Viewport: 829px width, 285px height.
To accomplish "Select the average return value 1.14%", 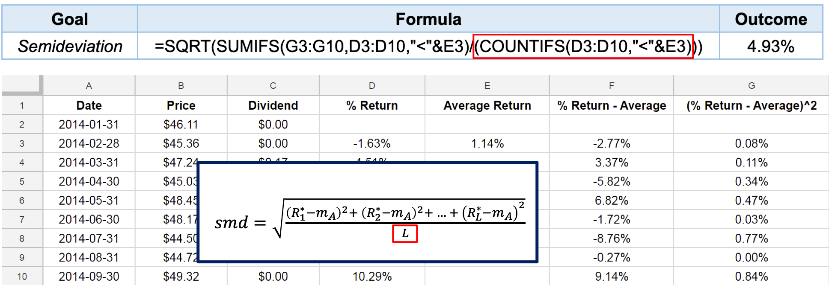I will coord(487,143).
